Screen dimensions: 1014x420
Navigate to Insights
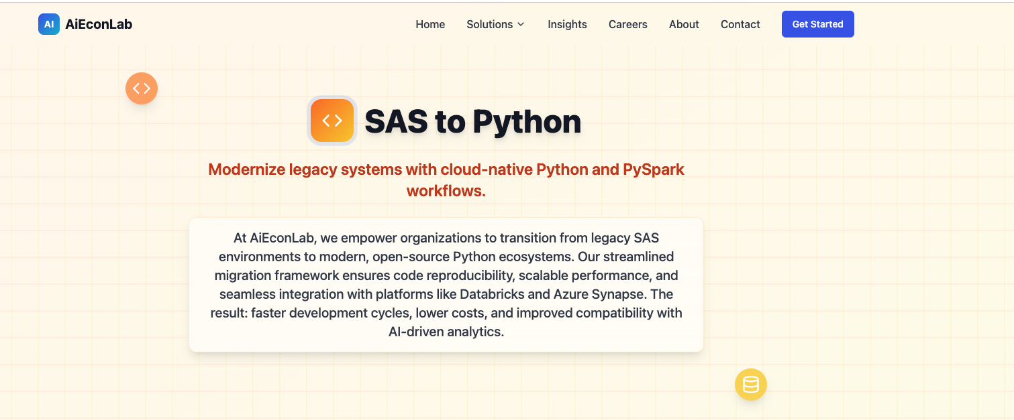(567, 24)
